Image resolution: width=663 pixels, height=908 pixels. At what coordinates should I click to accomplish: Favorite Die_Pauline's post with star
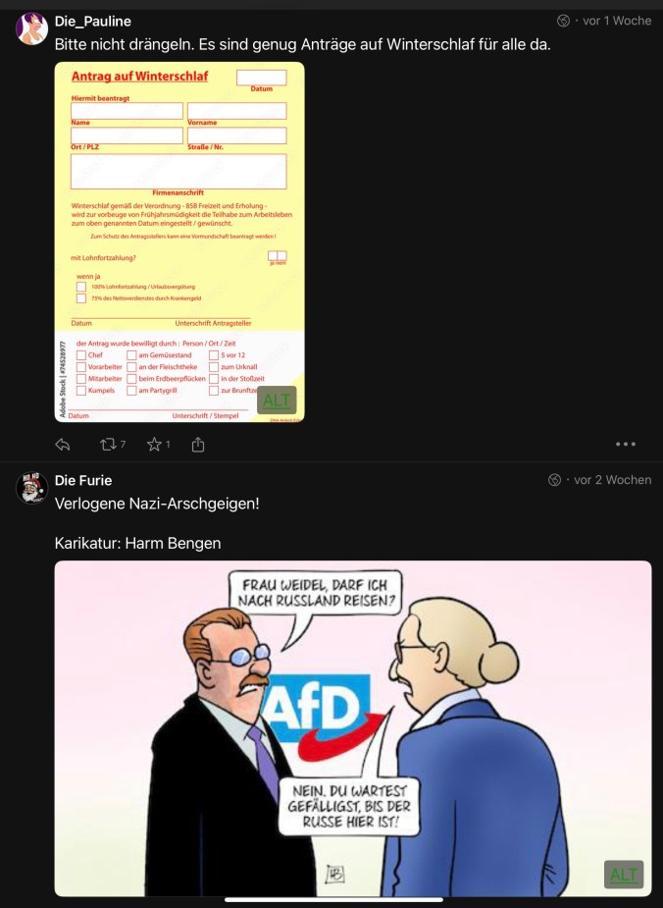click(154, 444)
